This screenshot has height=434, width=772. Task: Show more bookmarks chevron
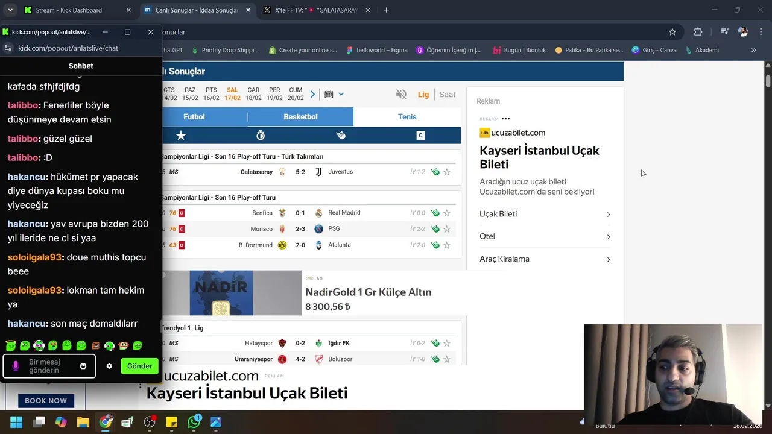(753, 50)
